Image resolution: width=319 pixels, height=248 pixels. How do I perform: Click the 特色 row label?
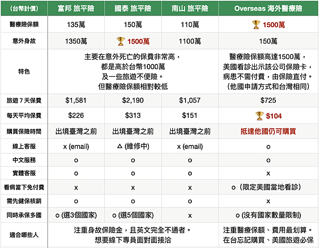[x=24, y=71]
